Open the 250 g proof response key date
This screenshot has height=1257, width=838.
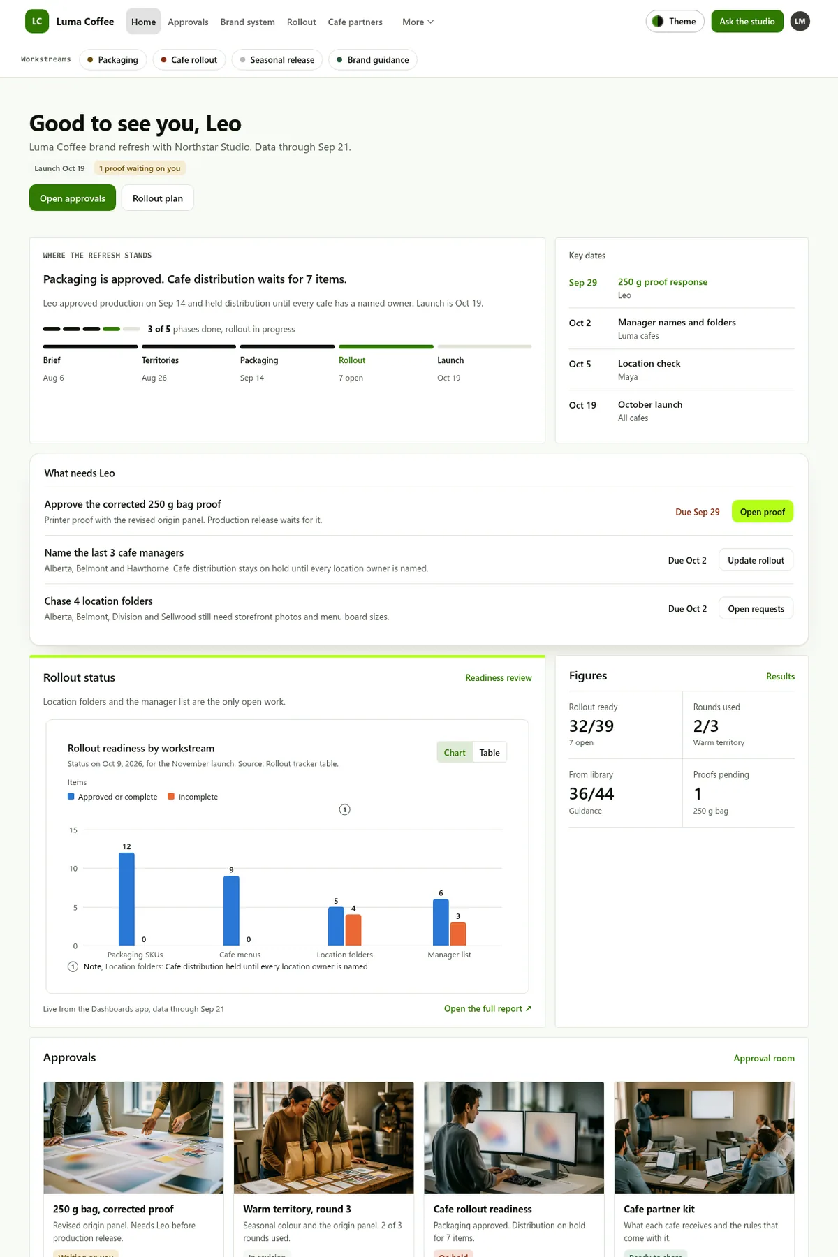(x=682, y=288)
